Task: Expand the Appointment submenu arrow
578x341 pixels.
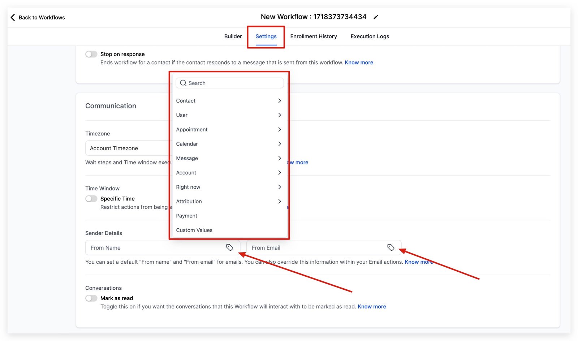Action: point(279,129)
